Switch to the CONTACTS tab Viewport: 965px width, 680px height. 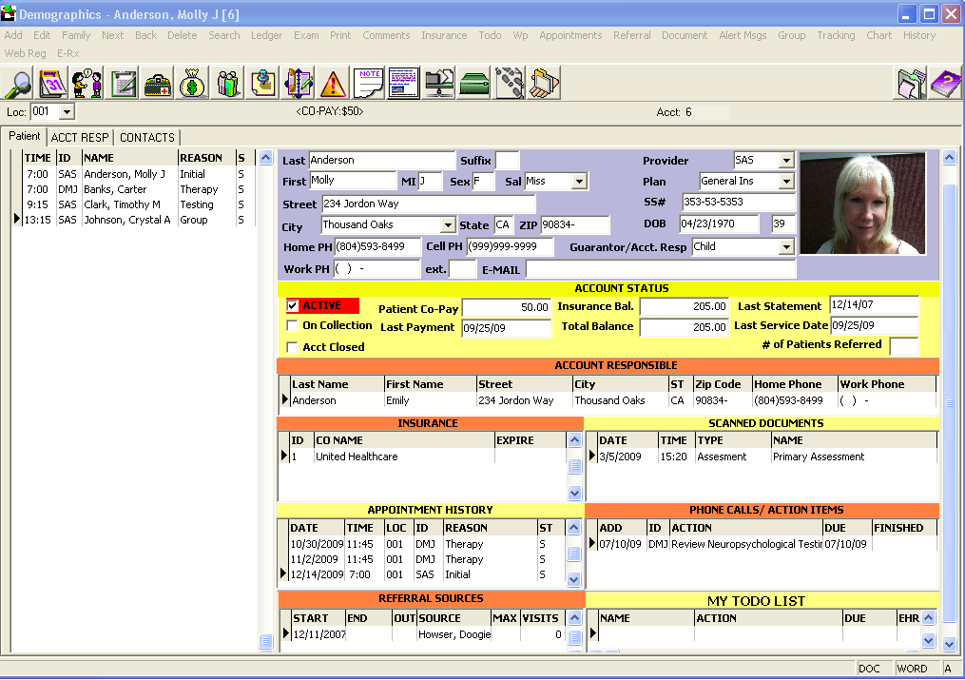pos(147,137)
